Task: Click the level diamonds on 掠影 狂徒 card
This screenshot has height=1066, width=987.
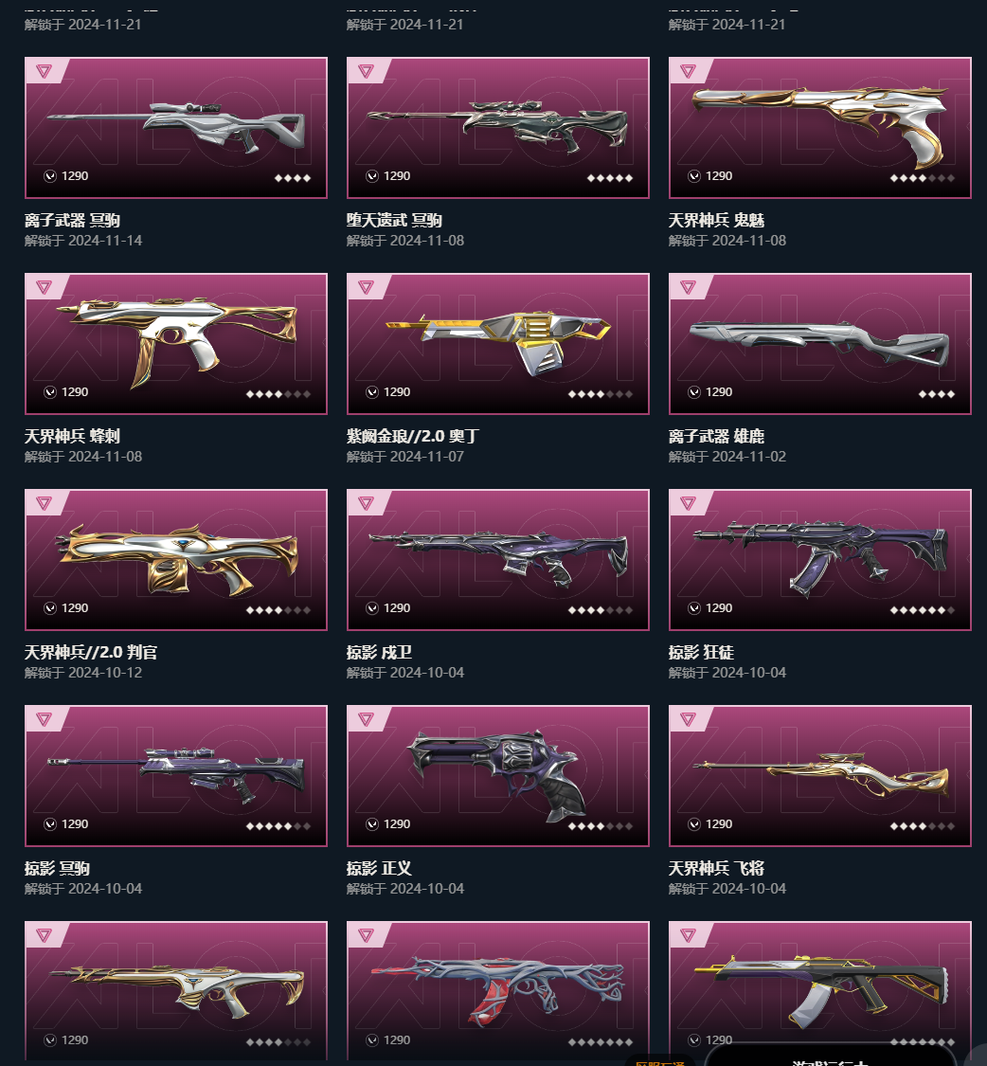Action: point(923,610)
